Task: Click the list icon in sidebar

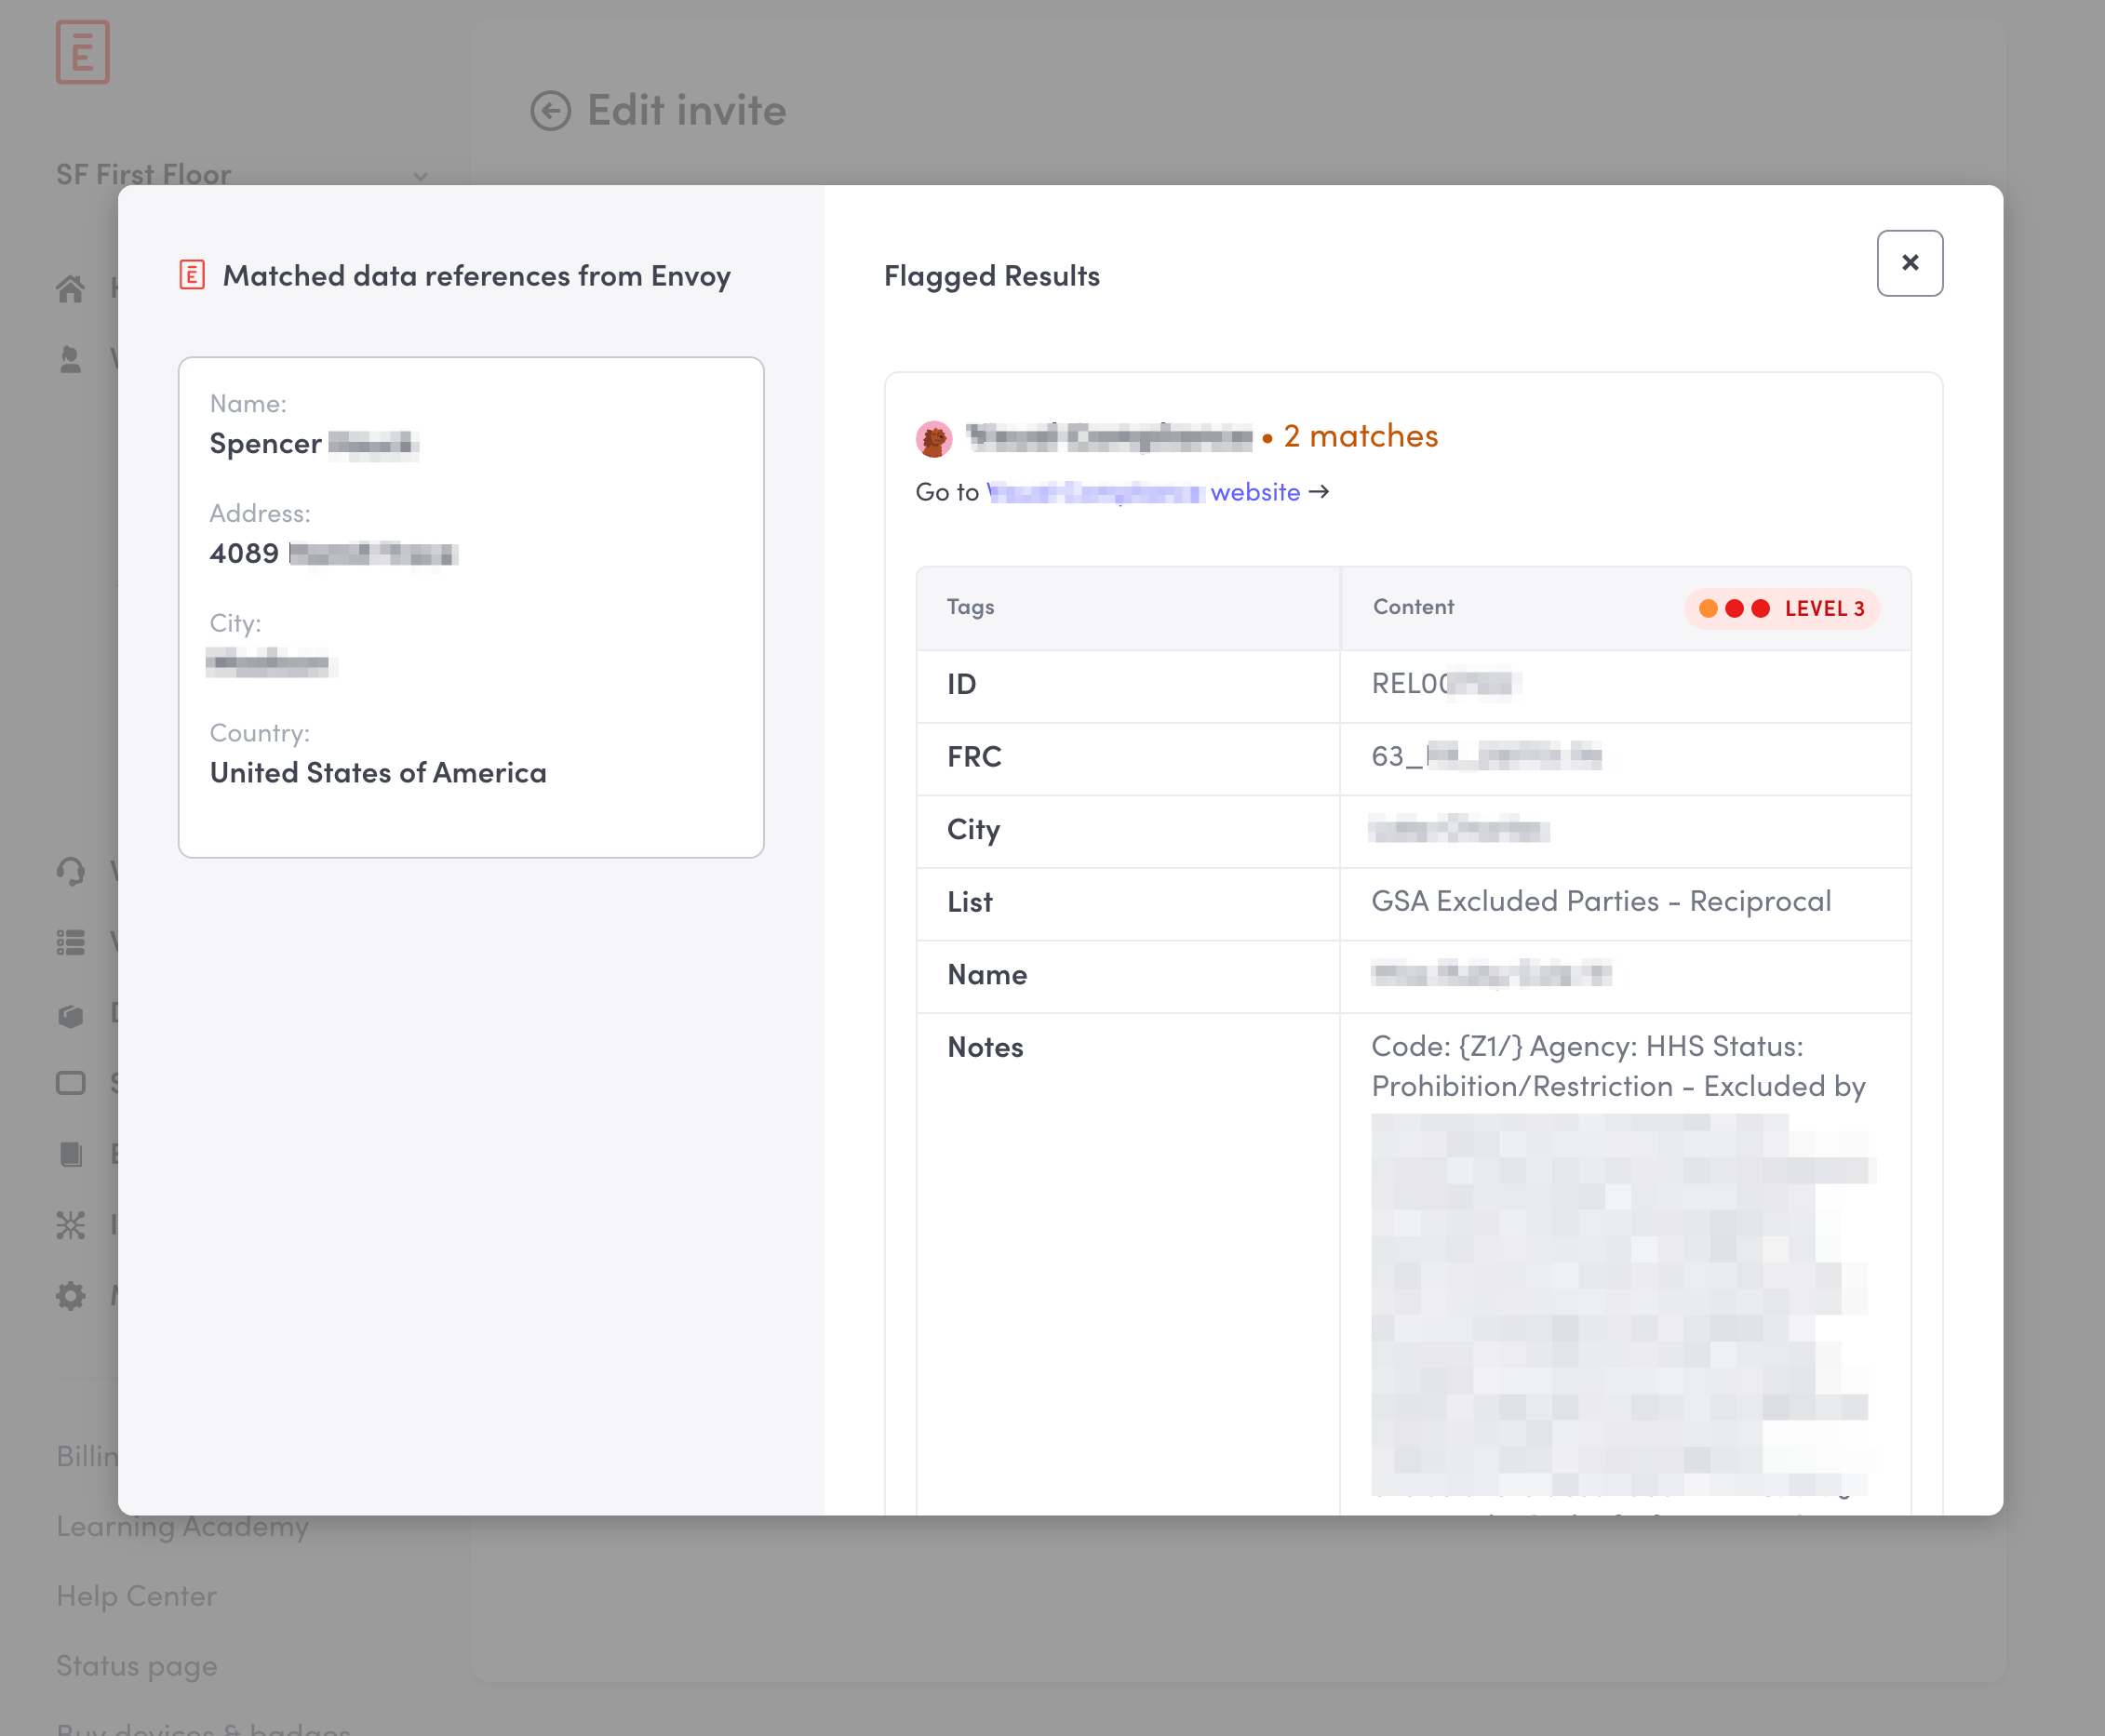Action: pyautogui.click(x=70, y=942)
